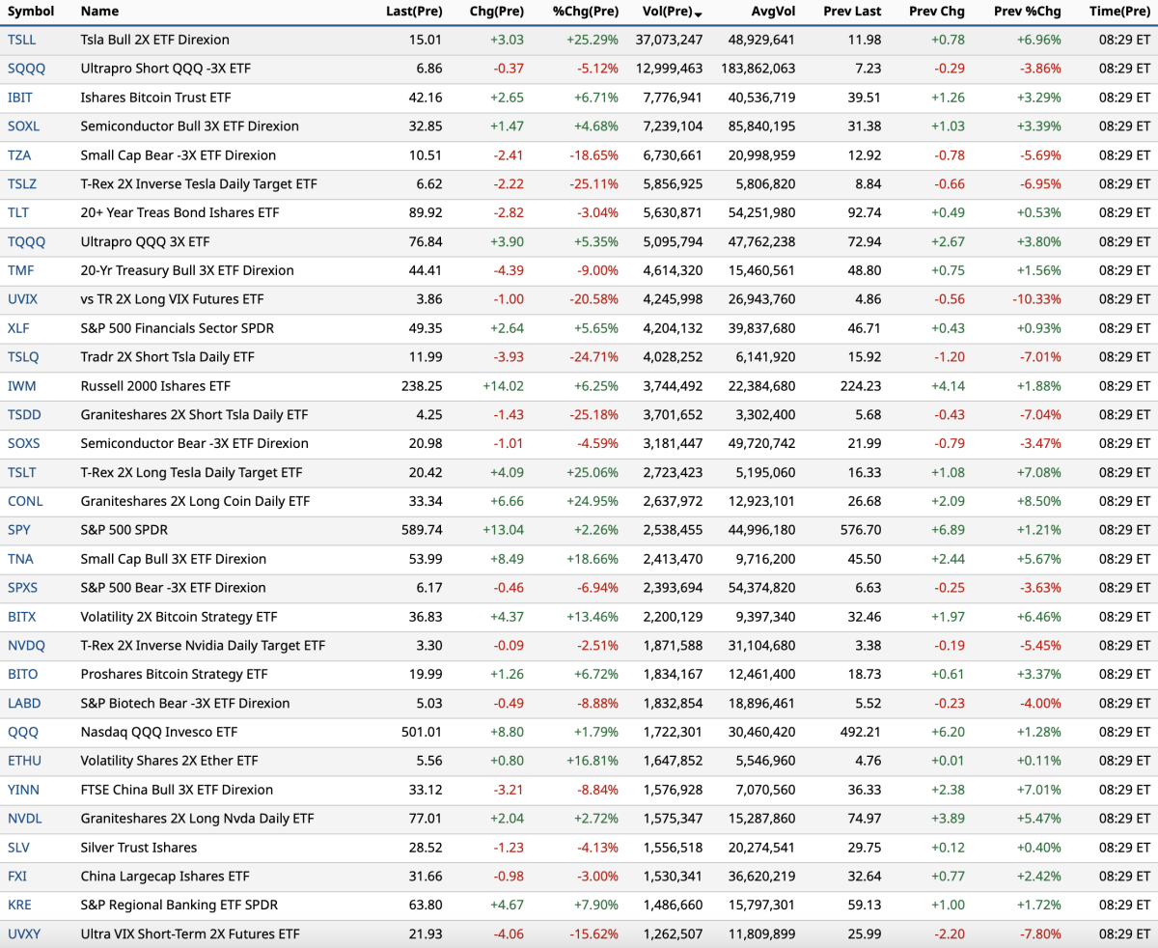This screenshot has height=948, width=1158.
Task: Sort by the Time(Pre) column header
Action: point(1118,12)
